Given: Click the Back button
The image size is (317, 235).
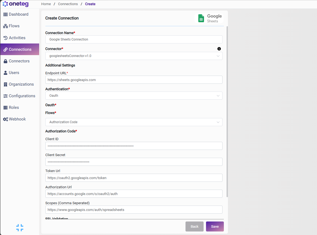Looking at the screenshot, I should tap(194, 227).
